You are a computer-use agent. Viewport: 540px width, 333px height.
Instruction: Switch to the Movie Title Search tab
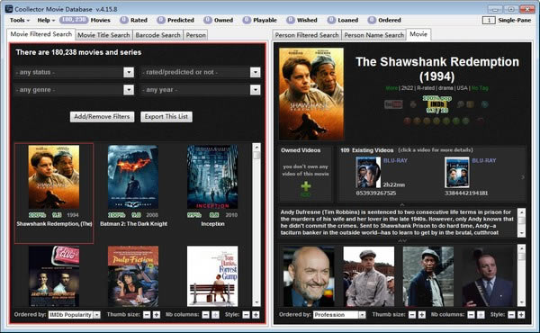[x=103, y=35]
